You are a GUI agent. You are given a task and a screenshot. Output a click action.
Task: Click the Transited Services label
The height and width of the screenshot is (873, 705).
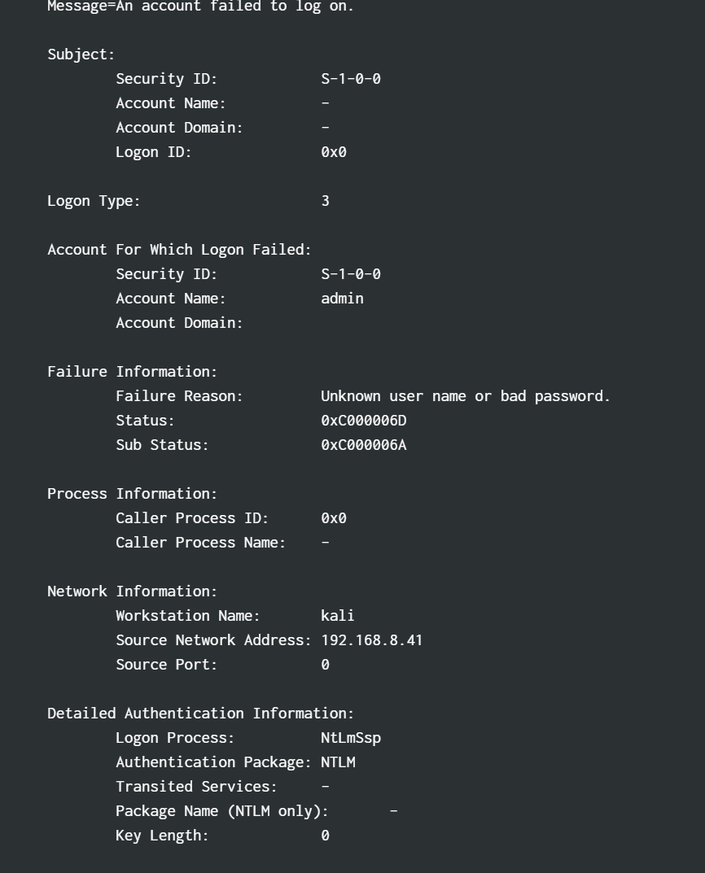[196, 787]
